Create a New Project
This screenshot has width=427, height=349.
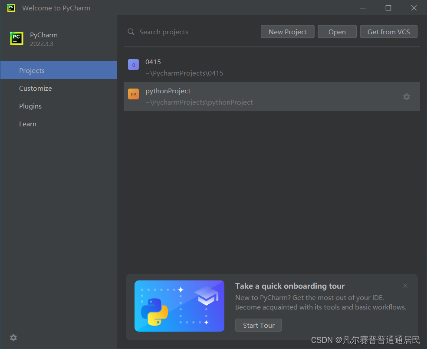(x=288, y=32)
